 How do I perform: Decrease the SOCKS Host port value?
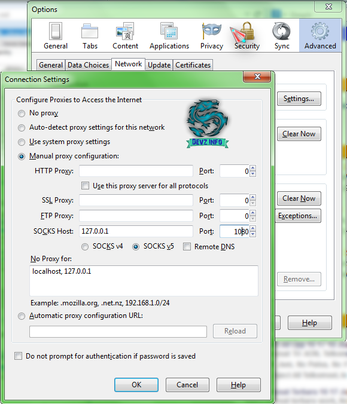point(253,234)
